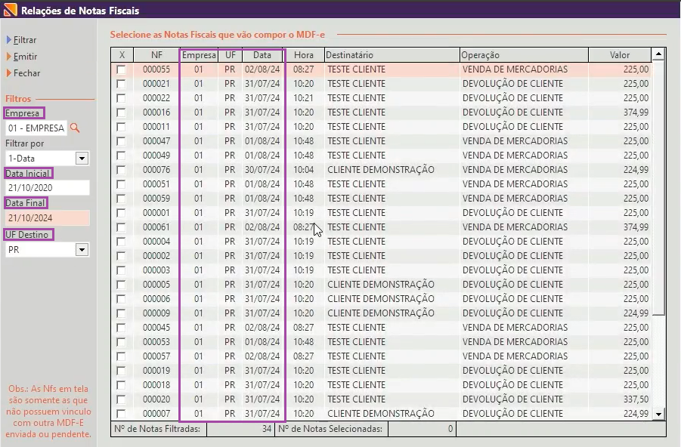
Task: Click the Data Final date field
Action: 48,218
